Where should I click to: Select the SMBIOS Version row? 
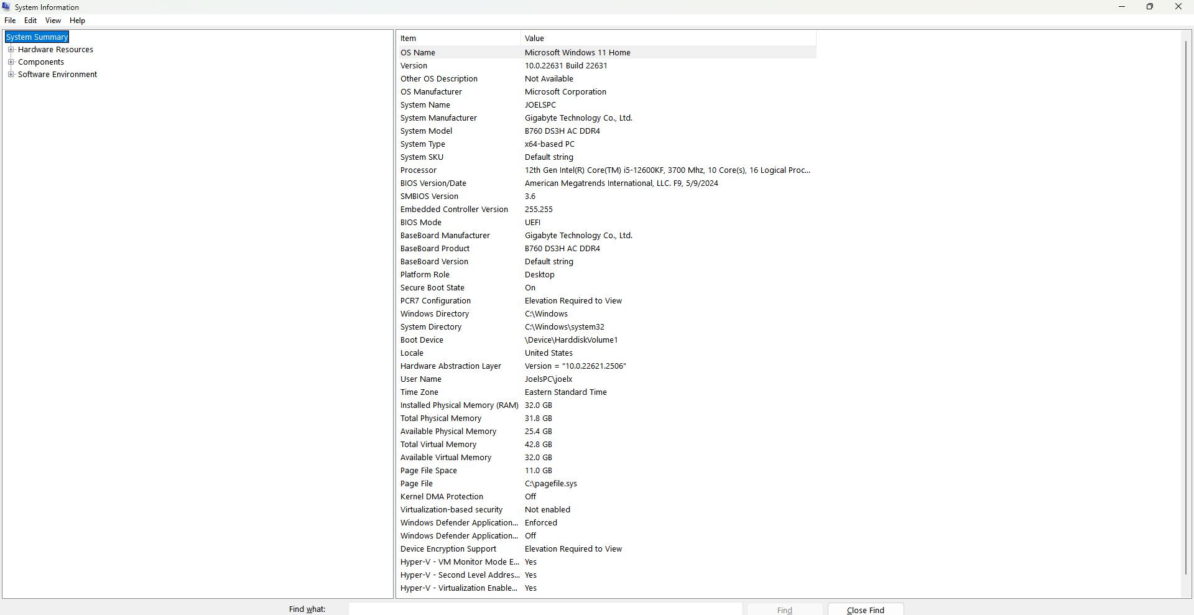coord(607,197)
